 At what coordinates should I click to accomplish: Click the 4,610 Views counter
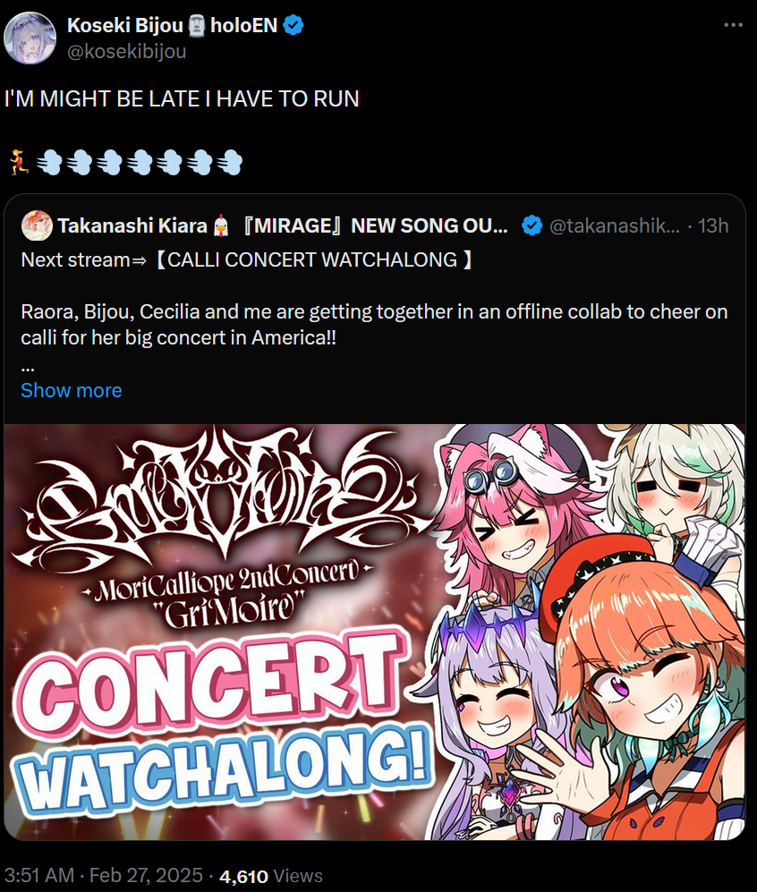pyautogui.click(x=271, y=876)
